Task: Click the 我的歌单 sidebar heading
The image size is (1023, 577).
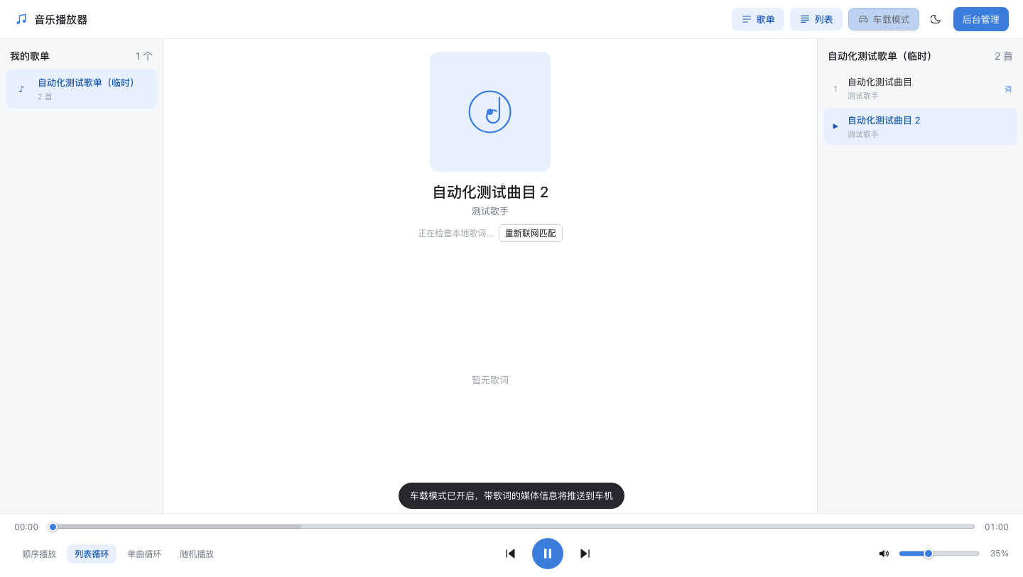Action: (30, 56)
